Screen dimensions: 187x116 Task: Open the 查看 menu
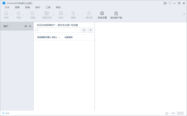[x=17, y=7]
